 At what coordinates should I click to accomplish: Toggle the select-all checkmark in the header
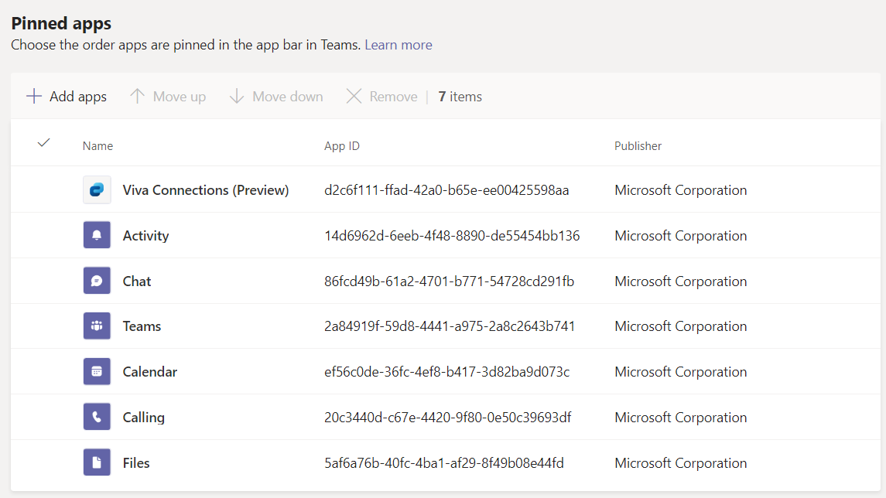point(44,143)
